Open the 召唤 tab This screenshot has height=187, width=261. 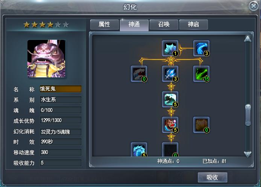(164, 24)
